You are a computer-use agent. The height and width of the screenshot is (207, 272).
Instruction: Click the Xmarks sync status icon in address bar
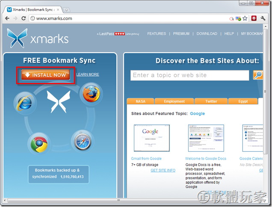click(x=238, y=18)
